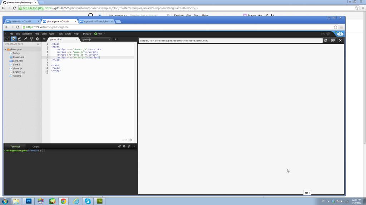Click the green Run button
Screen dimensions: 366x205
pos(98,34)
